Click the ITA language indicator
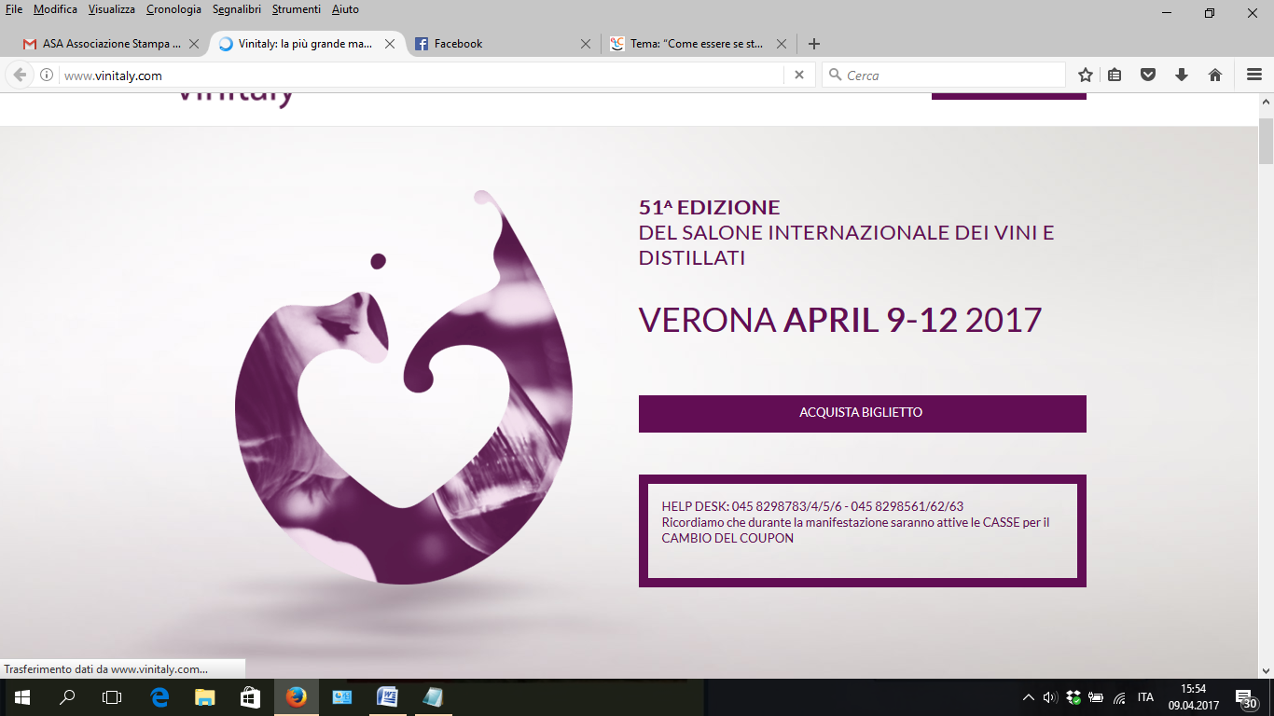 [x=1145, y=697]
